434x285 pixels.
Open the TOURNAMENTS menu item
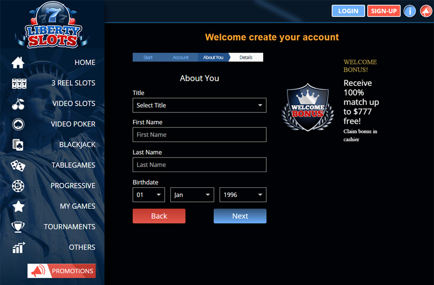(69, 226)
